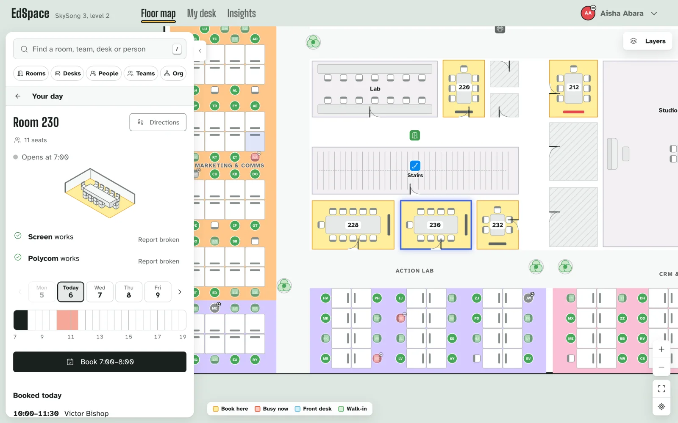This screenshot has height=423, width=678.
Task: Enter fullscreen map view
Action: tap(661, 389)
